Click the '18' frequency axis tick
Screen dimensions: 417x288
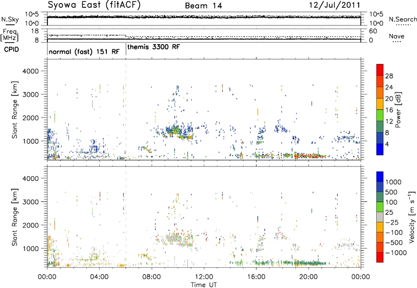click(35, 31)
